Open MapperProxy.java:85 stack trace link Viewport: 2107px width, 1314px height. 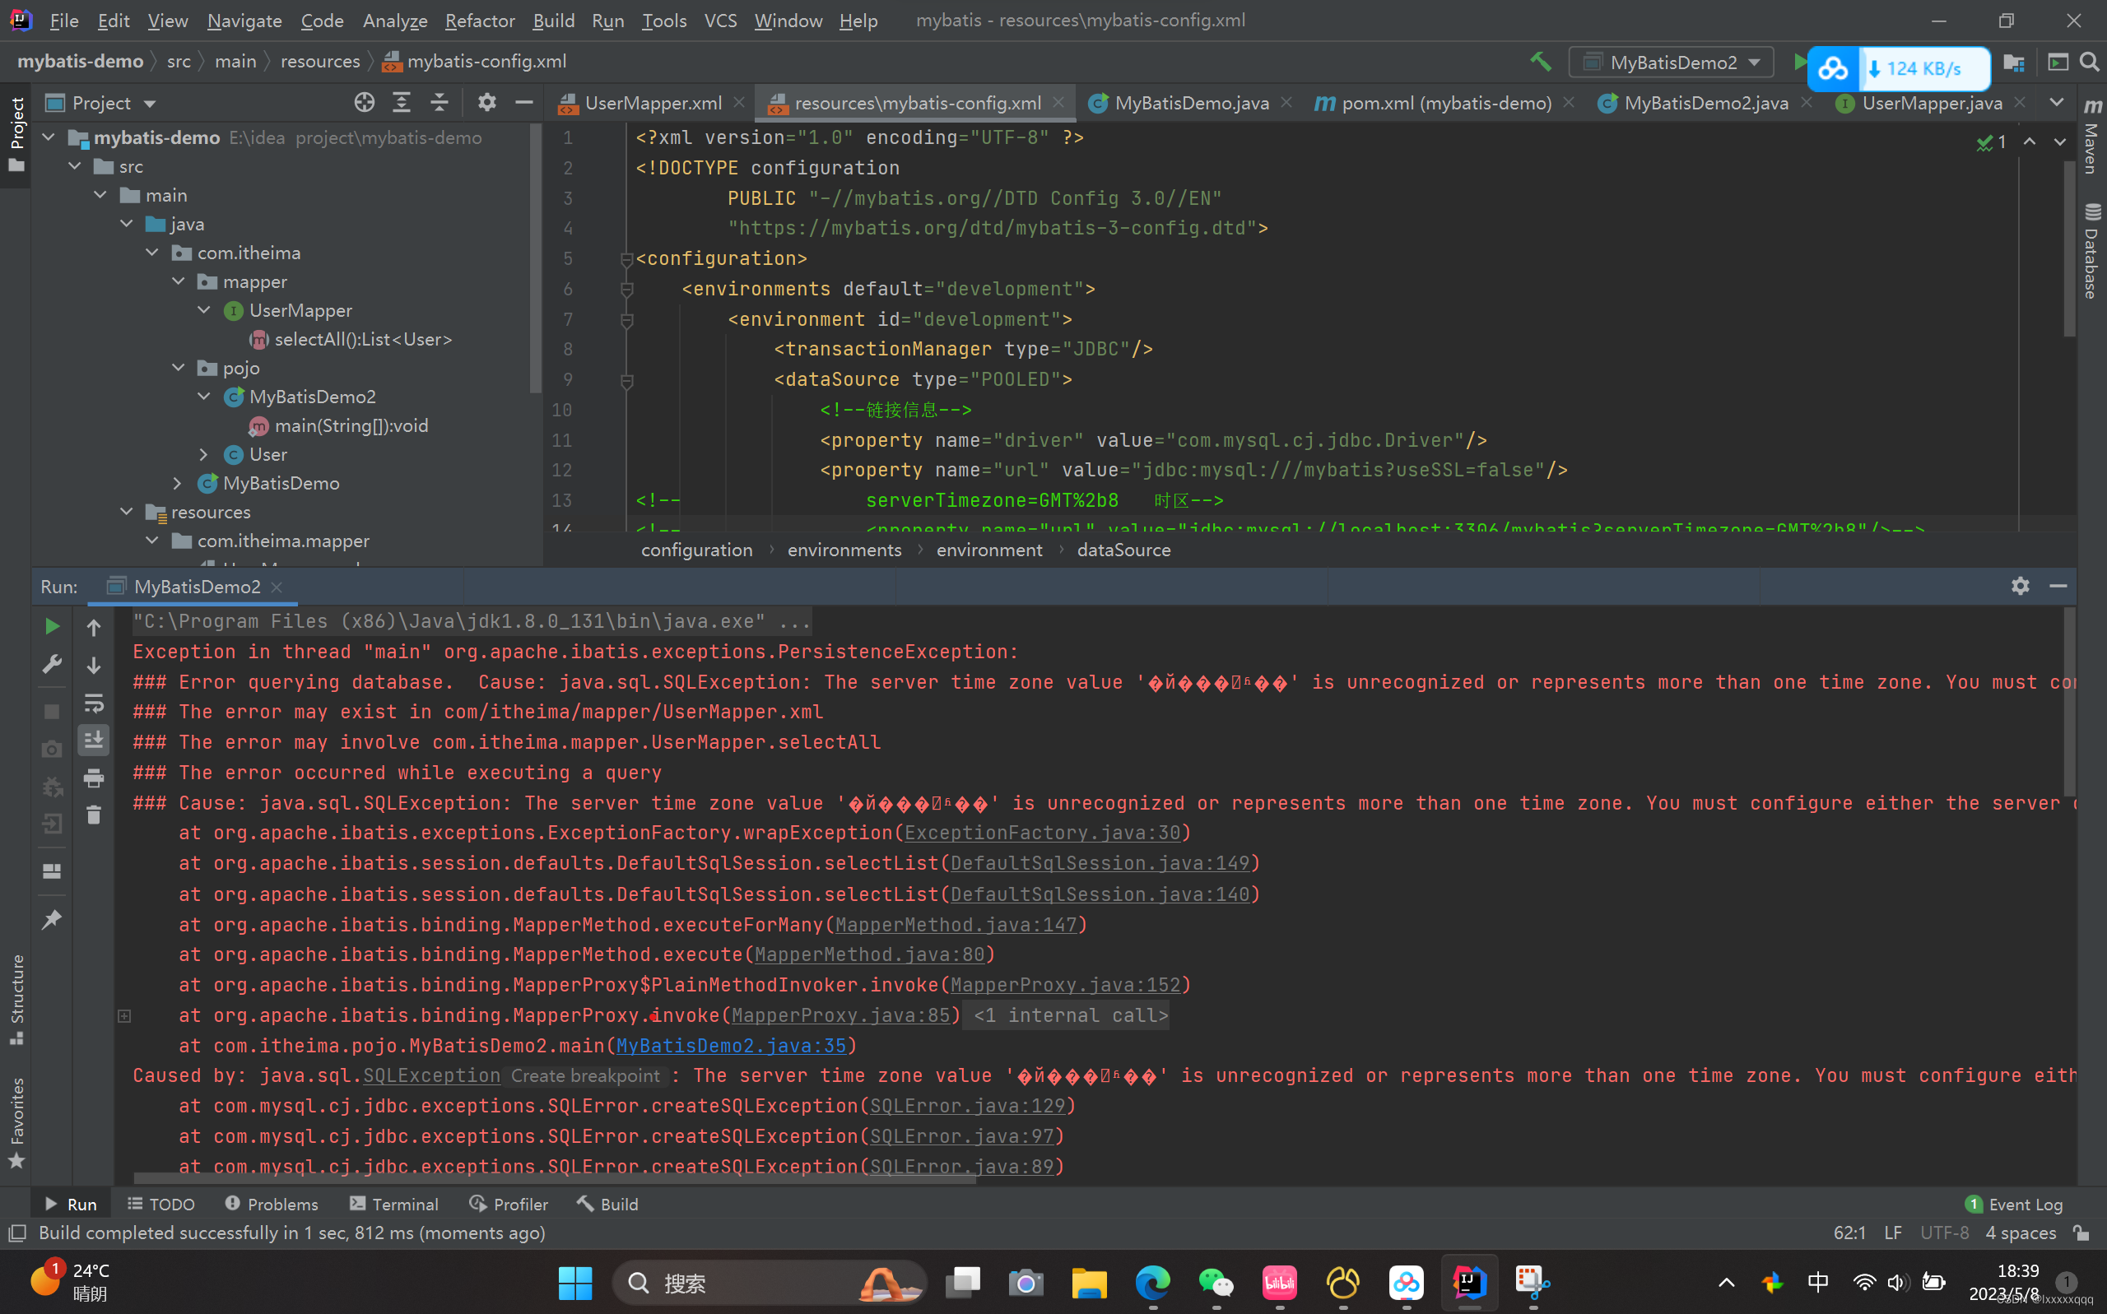840,1015
